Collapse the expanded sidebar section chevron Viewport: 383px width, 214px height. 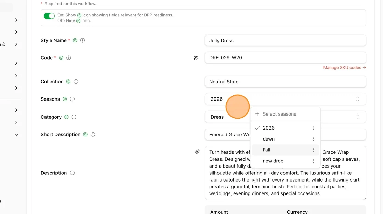point(16,135)
